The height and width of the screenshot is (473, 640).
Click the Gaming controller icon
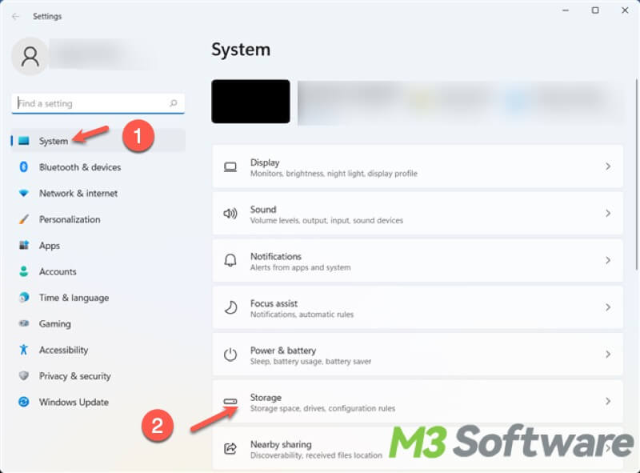click(24, 323)
